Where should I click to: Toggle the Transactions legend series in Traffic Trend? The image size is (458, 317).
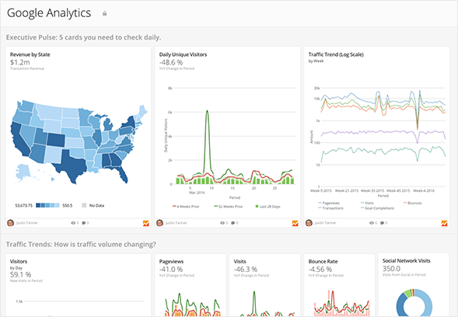(331, 208)
